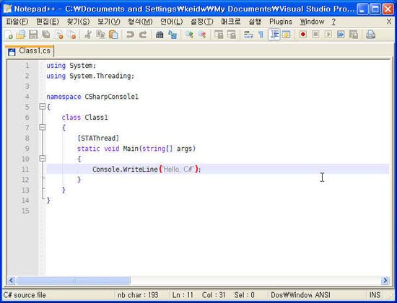Open the 편집(E) menu
Image resolution: width=397 pixels, height=303 pixels.
48,22
